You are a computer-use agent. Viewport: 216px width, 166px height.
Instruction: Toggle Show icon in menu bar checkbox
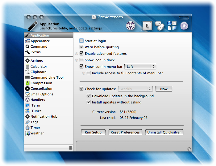click(x=81, y=66)
